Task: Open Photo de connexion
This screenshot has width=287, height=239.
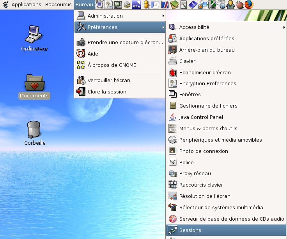Action: click(226, 151)
